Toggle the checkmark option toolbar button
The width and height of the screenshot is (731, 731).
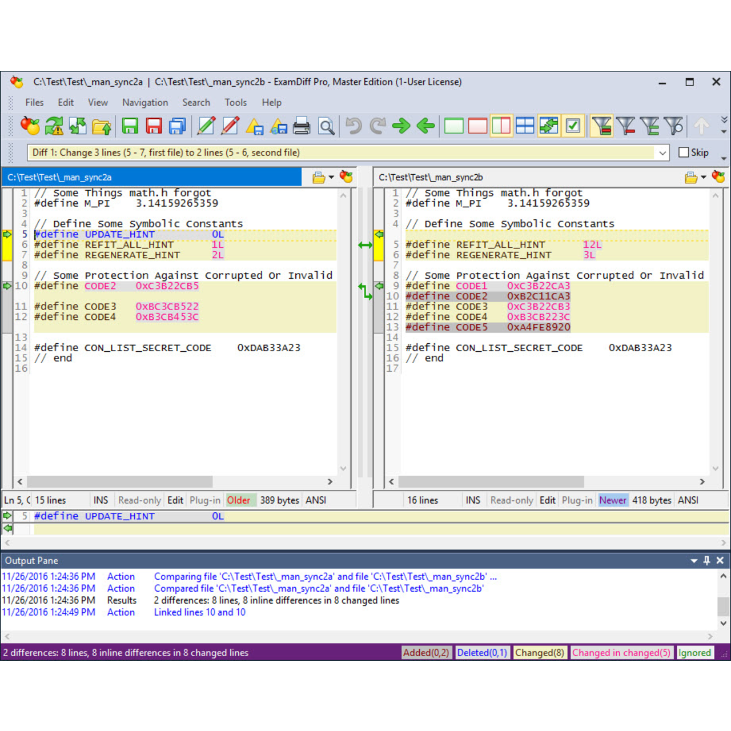pos(573,126)
